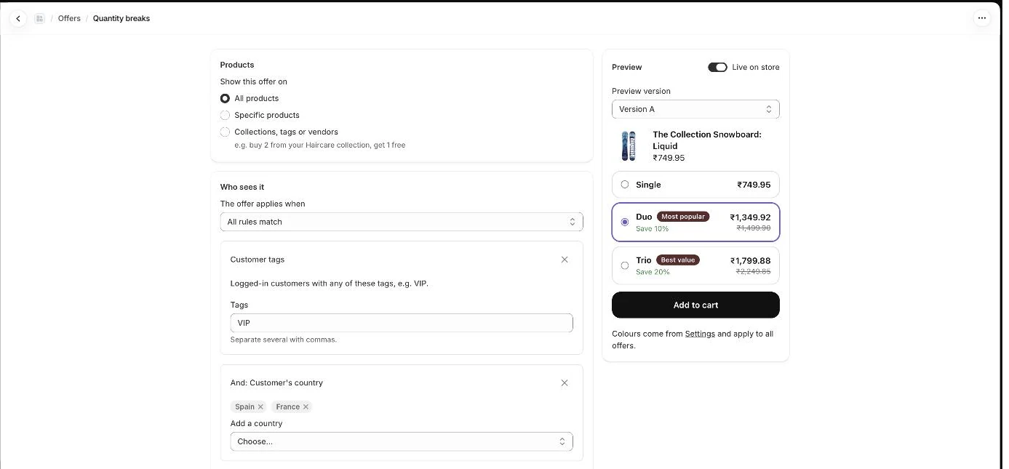Click the Save 10% label
The width and height of the screenshot is (1009, 469).
coord(652,229)
